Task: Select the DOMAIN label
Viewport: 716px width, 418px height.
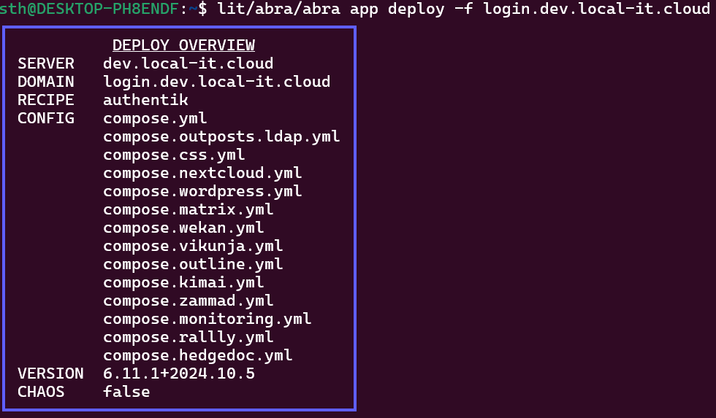Action: (x=45, y=82)
